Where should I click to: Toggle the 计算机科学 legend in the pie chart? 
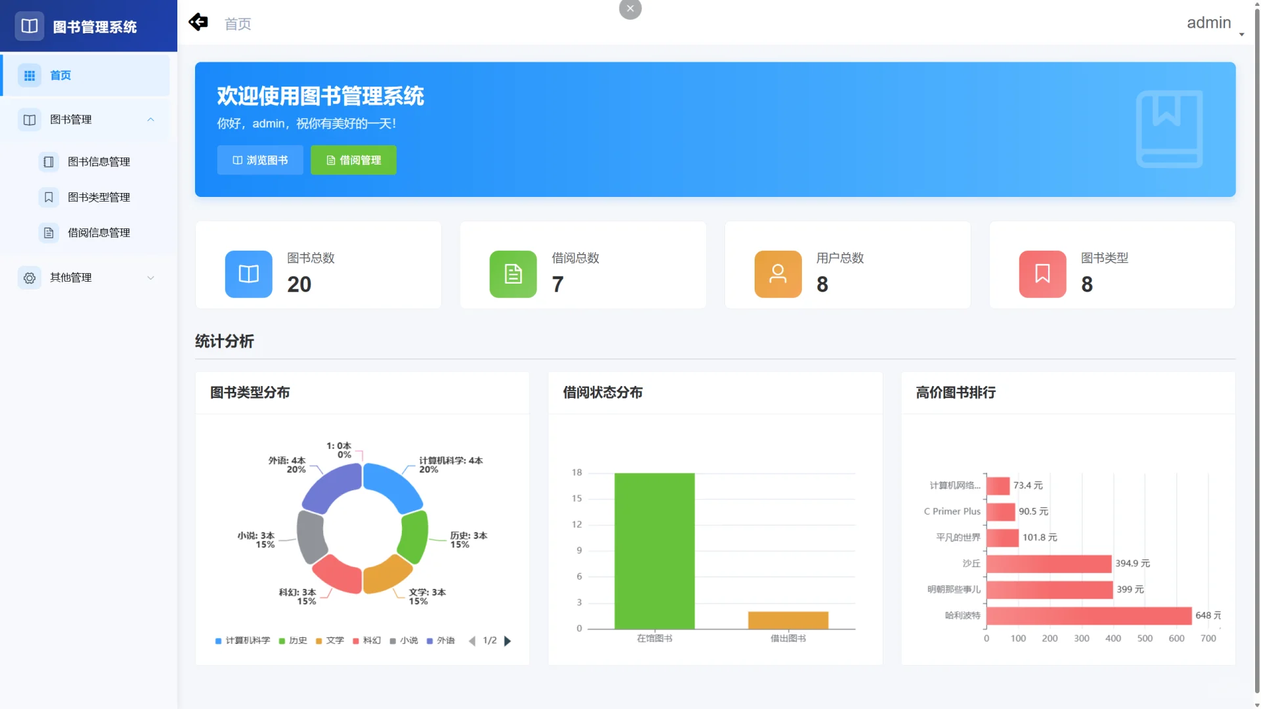coord(246,640)
